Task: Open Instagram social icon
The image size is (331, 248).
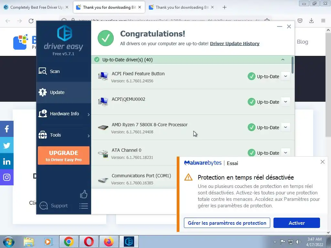Action: click(x=7, y=177)
